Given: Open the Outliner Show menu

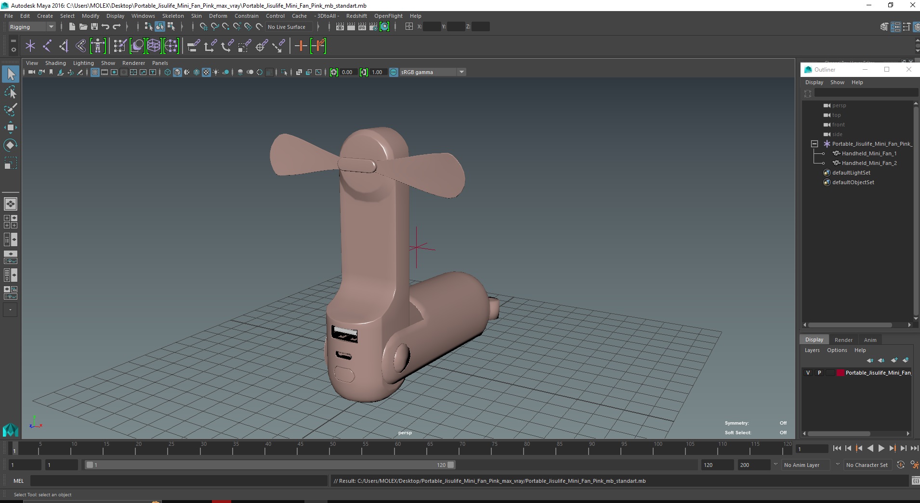Looking at the screenshot, I should [837, 82].
